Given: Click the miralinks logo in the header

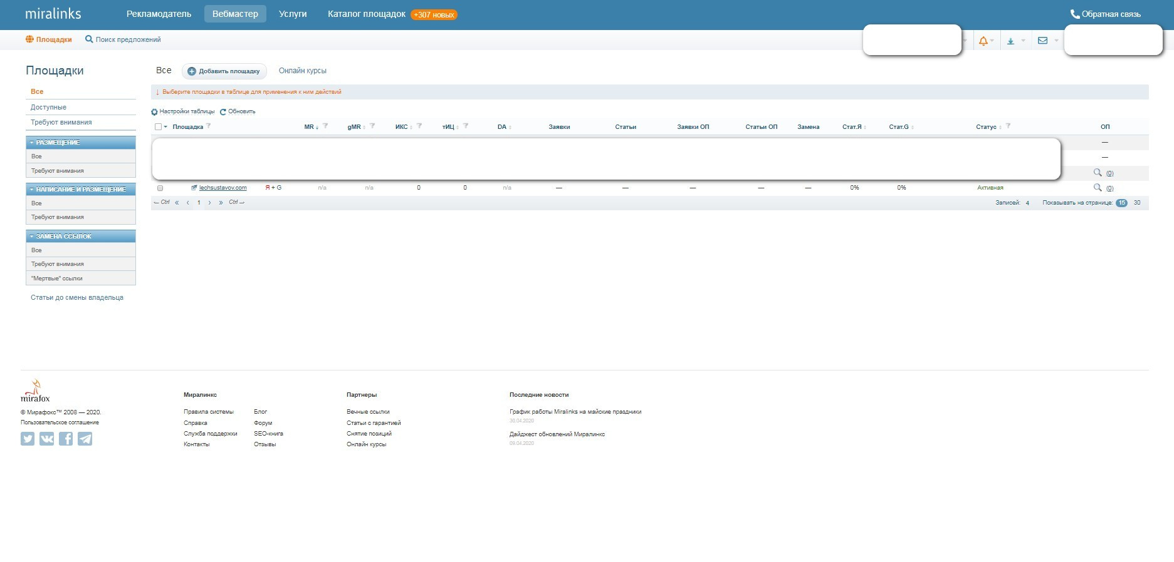Looking at the screenshot, I should tap(53, 14).
